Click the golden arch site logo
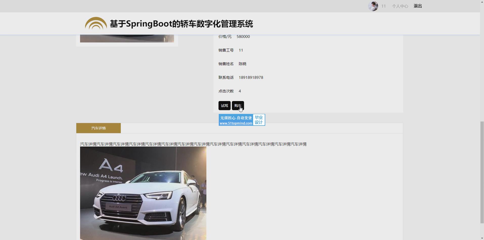The width and height of the screenshot is (484, 240). pyautogui.click(x=96, y=23)
